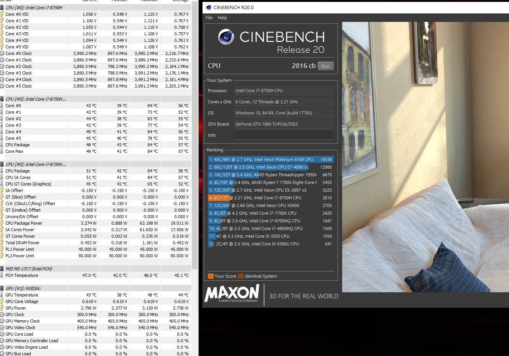This screenshot has width=509, height=356.
Task: Run the CPU benchmark
Action: pos(325,66)
